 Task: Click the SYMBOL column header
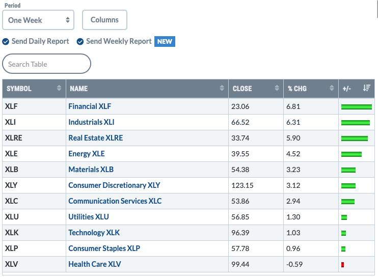point(19,89)
